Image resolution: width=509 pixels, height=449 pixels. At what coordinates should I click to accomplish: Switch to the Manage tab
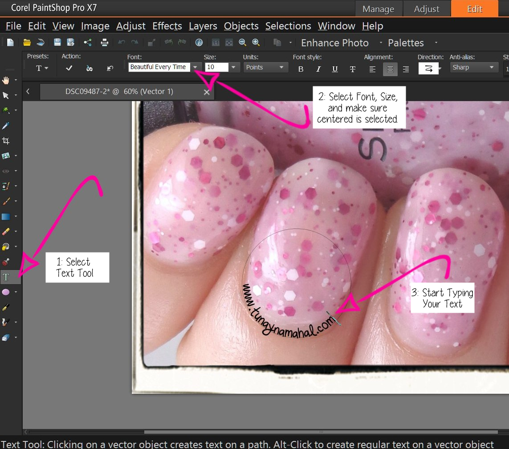[379, 8]
